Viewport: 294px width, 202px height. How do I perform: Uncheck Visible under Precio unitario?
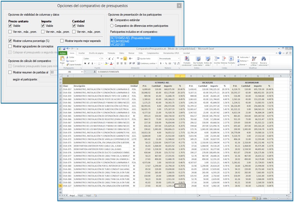click(10, 26)
